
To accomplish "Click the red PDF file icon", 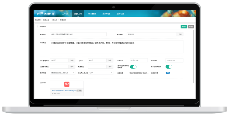I will click(x=67, y=84).
